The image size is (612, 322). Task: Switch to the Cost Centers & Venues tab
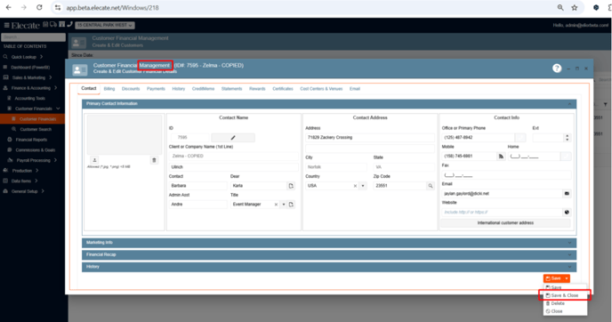click(321, 89)
